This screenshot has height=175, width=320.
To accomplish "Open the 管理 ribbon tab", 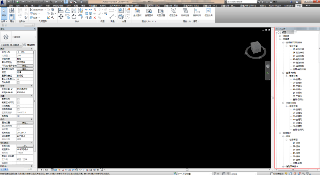I will coord(83,6).
